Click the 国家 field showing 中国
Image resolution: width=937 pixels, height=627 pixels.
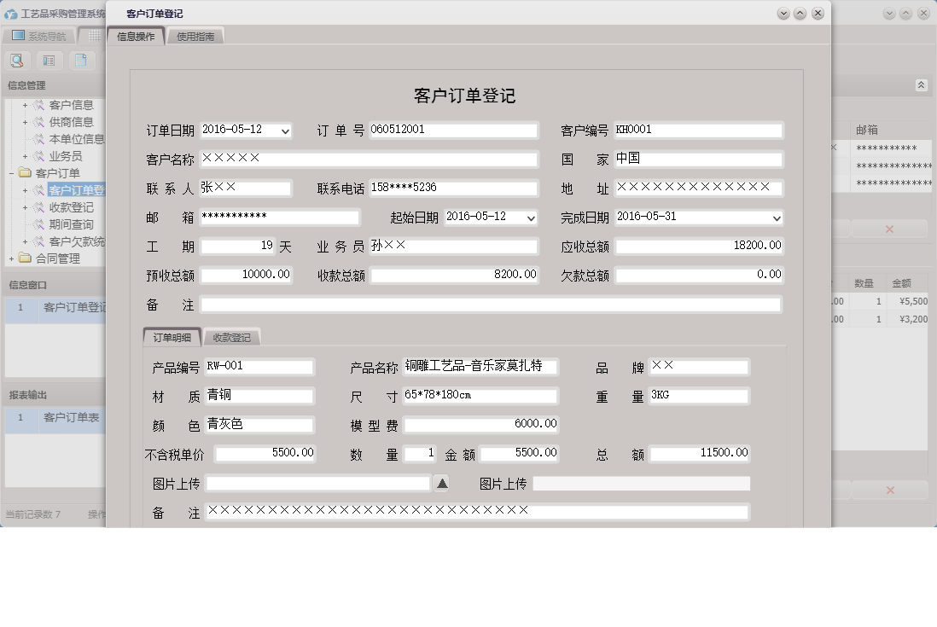point(699,159)
